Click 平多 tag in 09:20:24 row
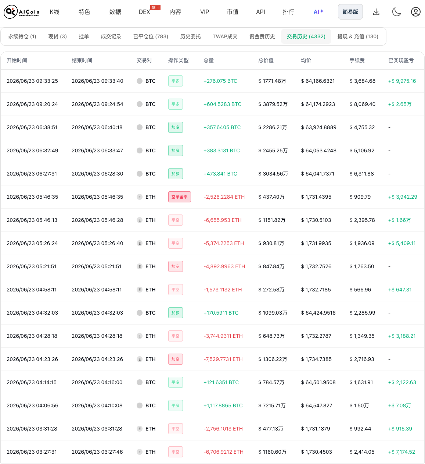 (176, 104)
